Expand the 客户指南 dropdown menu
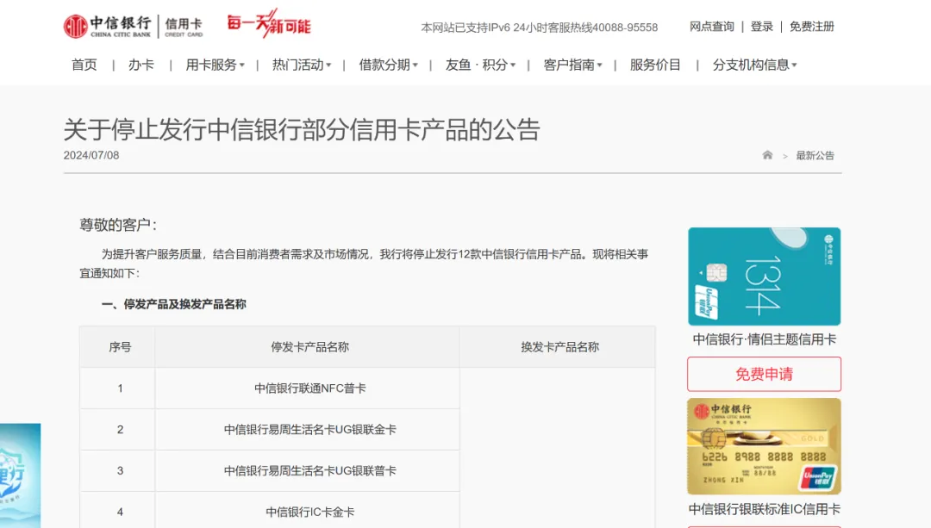Image resolution: width=931 pixels, height=528 pixels. pyautogui.click(x=573, y=65)
